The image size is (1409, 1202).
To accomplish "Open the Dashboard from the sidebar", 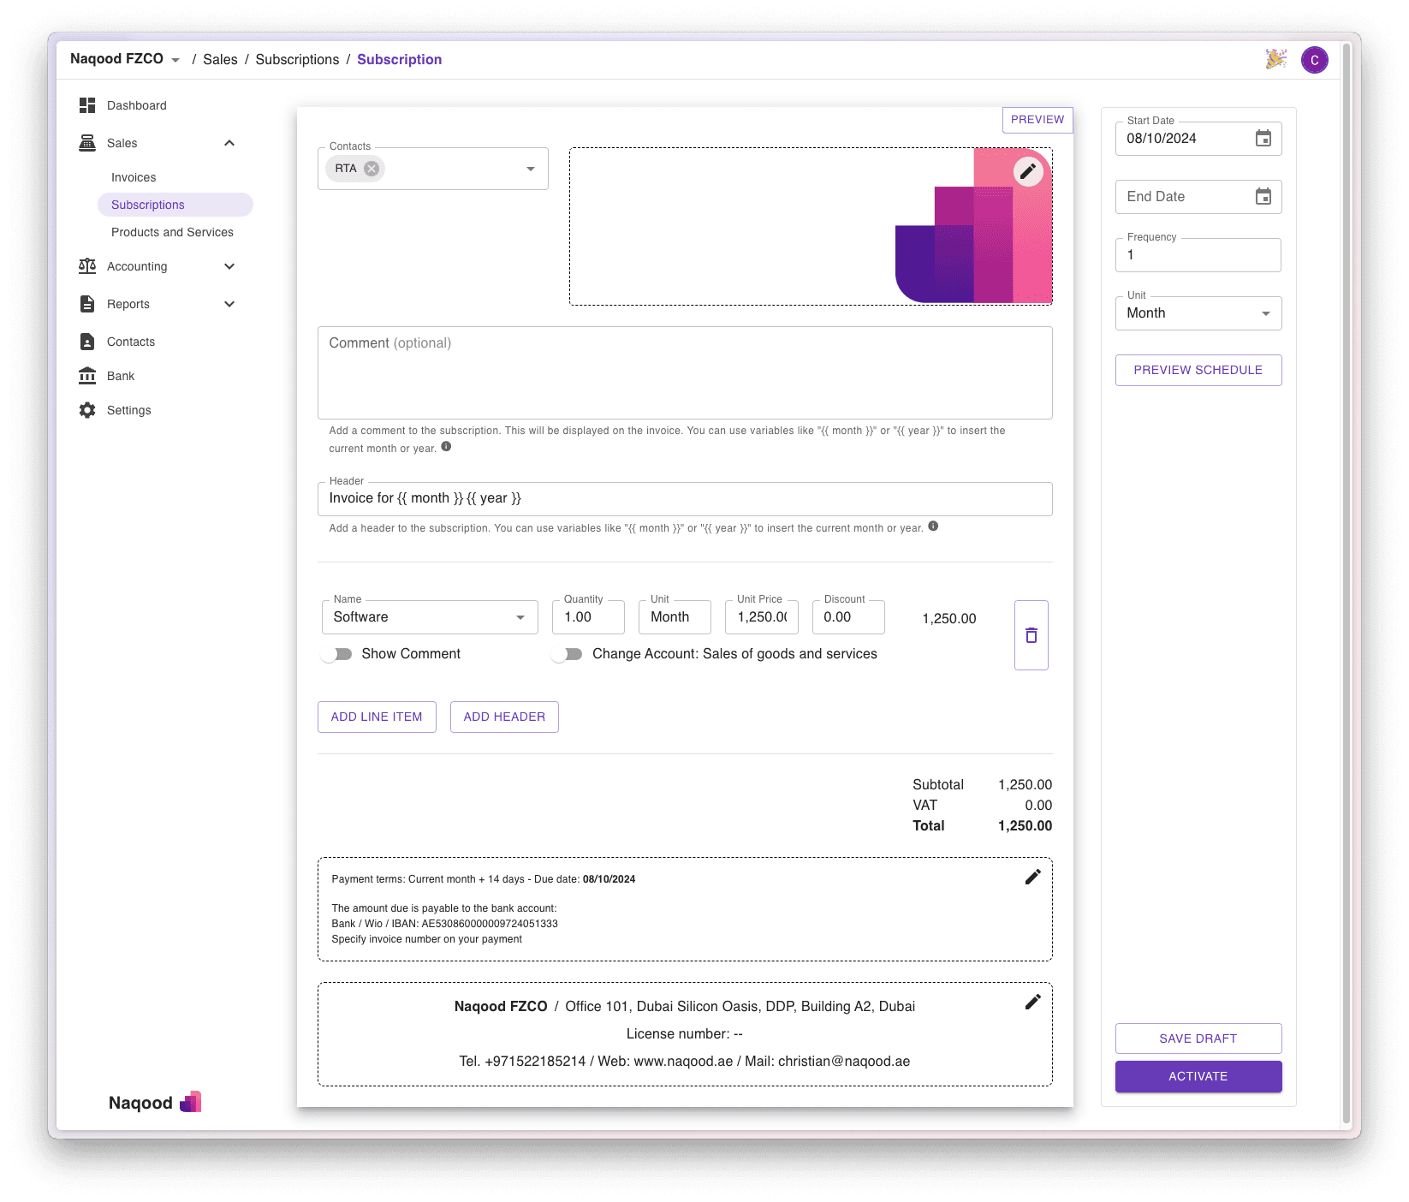I will pyautogui.click(x=135, y=105).
